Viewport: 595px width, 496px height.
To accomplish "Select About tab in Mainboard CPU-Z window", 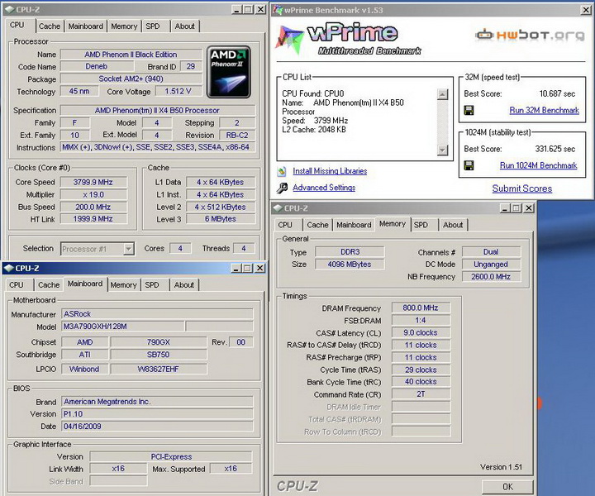I will 183,285.
